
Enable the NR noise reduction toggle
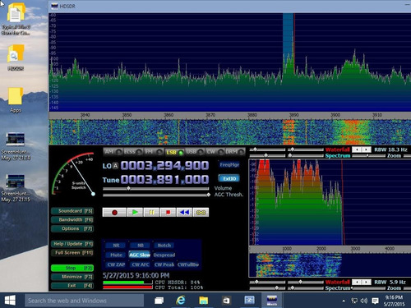click(116, 246)
